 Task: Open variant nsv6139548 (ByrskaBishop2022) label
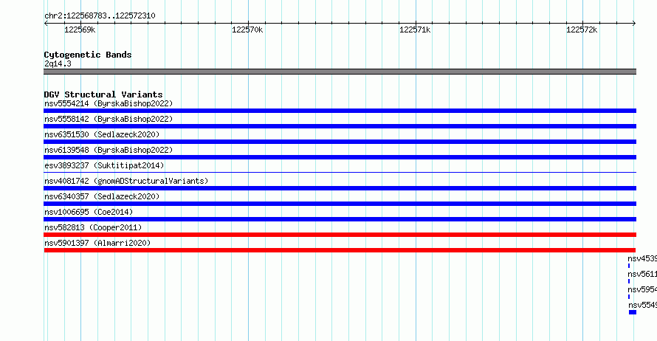[109, 150]
